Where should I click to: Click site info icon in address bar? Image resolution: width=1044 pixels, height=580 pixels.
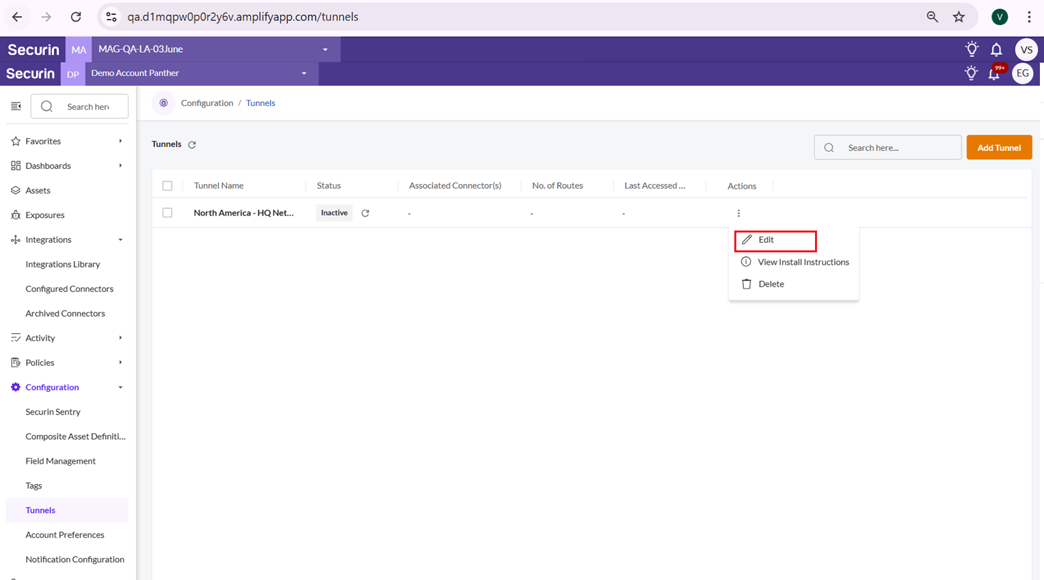click(x=111, y=16)
